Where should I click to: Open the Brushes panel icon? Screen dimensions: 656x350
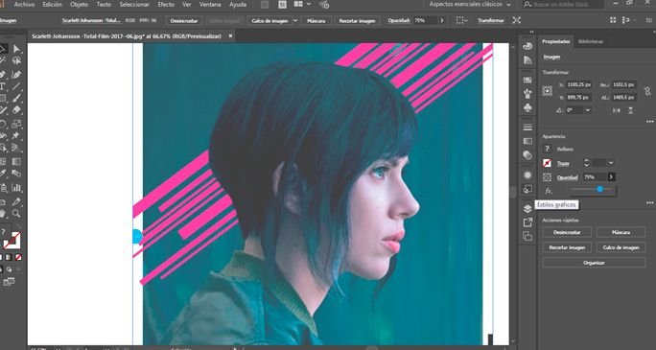[527, 93]
